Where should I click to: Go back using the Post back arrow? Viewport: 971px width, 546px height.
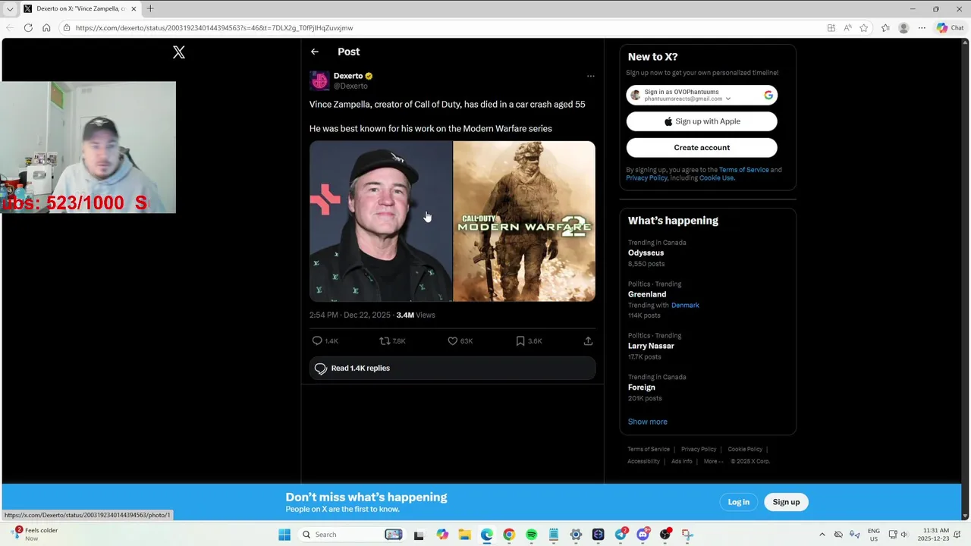point(315,52)
